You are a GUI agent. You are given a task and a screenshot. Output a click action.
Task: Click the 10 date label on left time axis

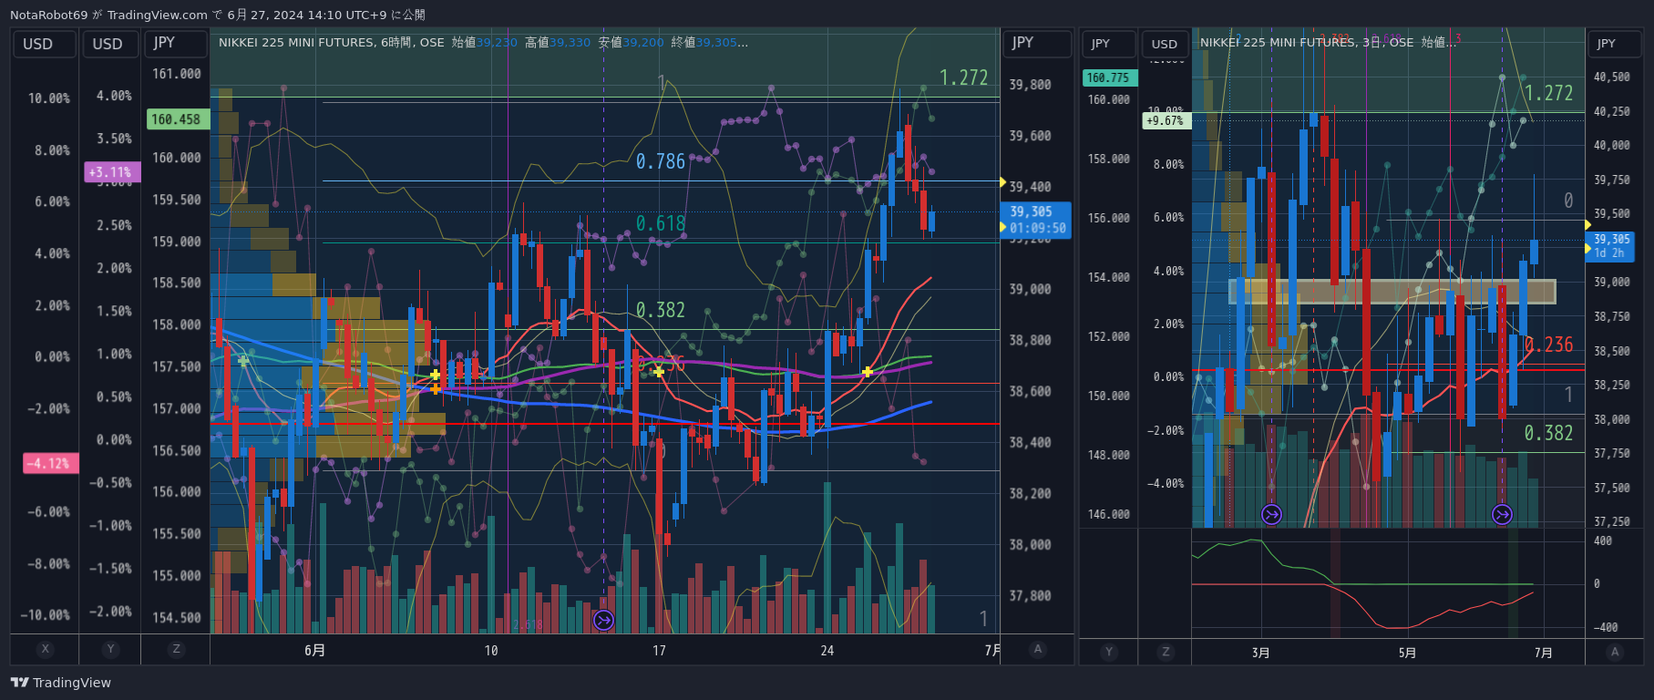(491, 650)
